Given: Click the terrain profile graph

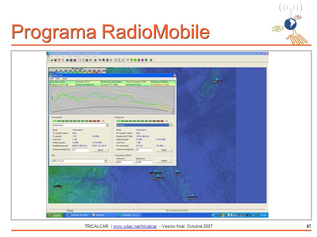Looking at the screenshot, I should point(113,100).
